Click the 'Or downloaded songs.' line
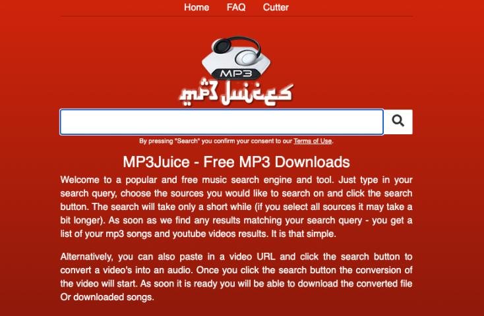Viewport: 484px width, 316px height. tap(107, 297)
